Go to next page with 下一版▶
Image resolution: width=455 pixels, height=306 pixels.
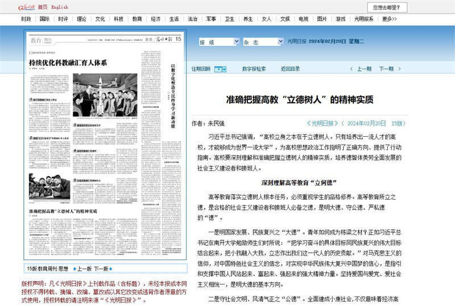click(x=102, y=269)
